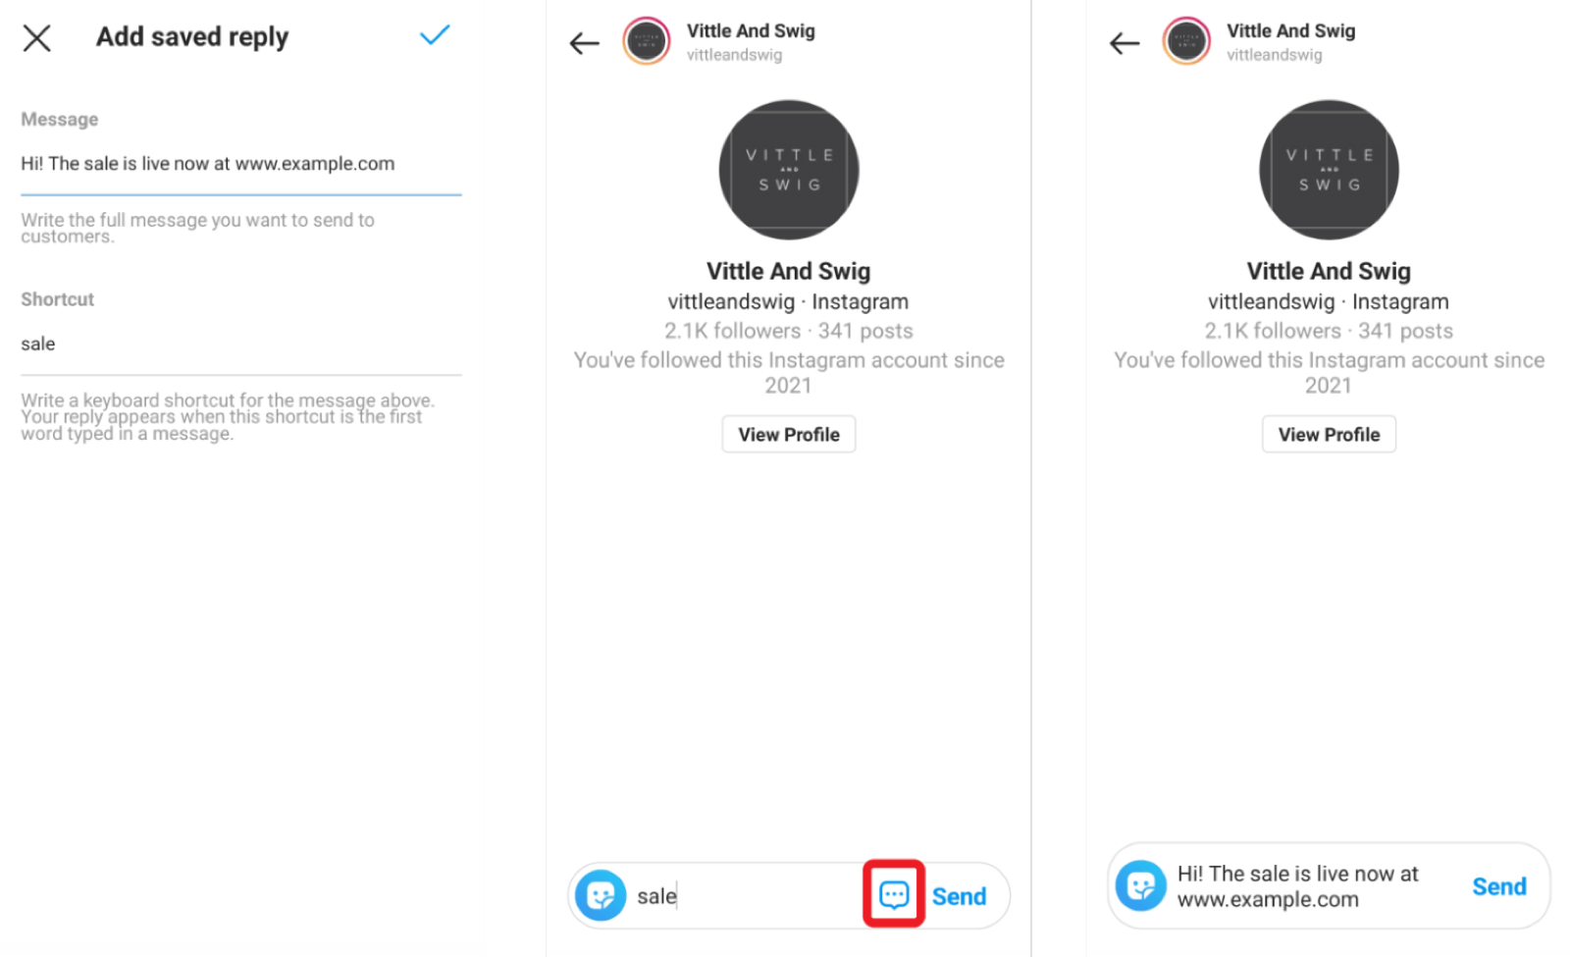This screenshot has height=957, width=1570.
Task: Open sticker icon beside the sale-is-live message
Action: (x=1141, y=886)
